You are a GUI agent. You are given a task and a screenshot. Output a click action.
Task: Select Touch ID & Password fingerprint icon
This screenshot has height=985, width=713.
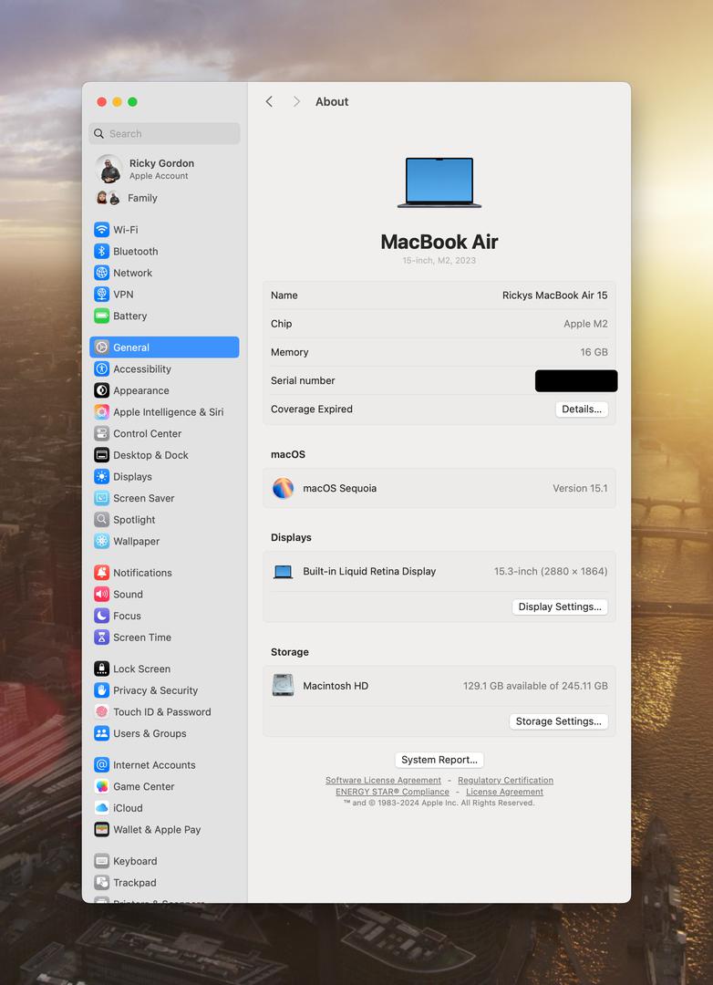click(102, 711)
